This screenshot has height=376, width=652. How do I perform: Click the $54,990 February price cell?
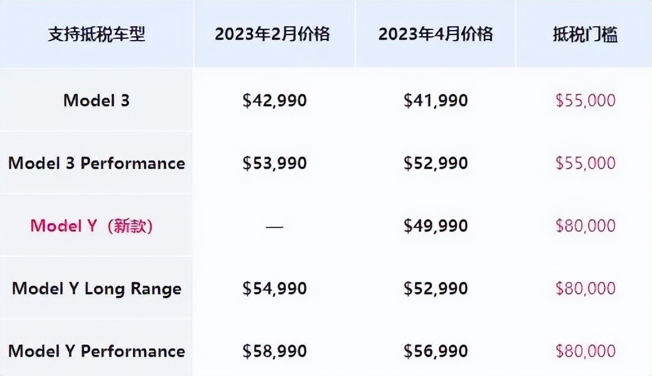pos(275,288)
